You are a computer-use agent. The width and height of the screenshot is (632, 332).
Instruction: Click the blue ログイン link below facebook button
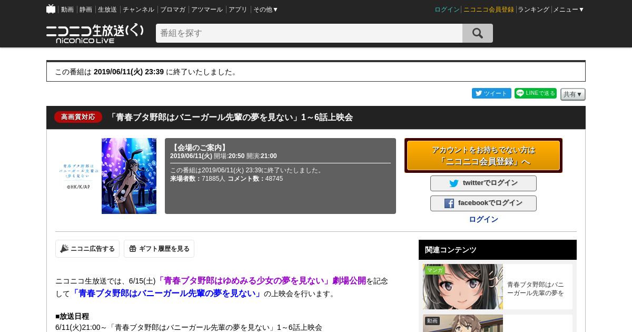(x=483, y=219)
